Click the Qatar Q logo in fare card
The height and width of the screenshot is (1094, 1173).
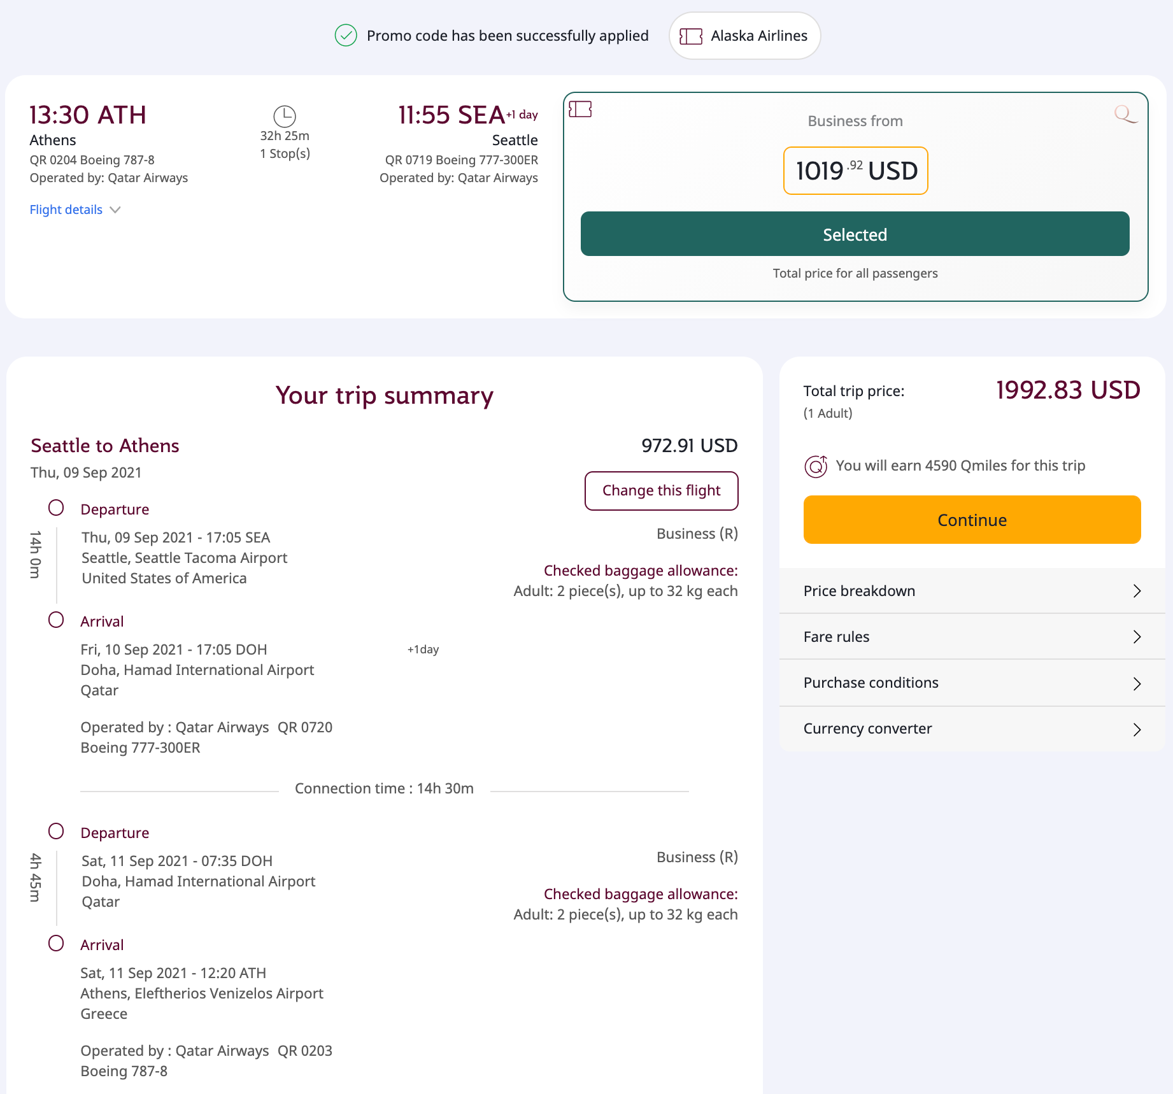pos(1125,115)
